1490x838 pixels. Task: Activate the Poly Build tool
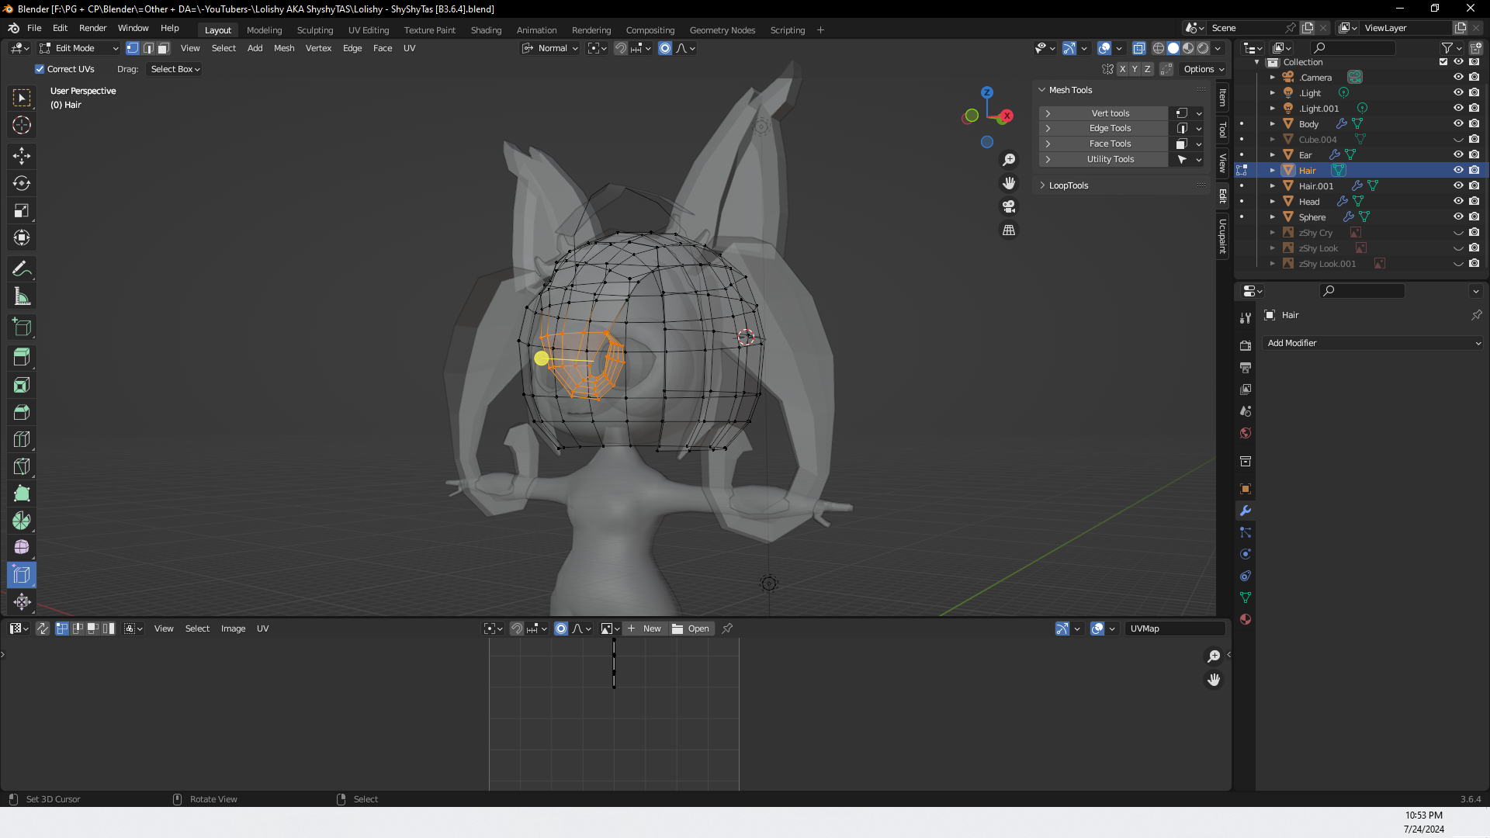pos(22,493)
